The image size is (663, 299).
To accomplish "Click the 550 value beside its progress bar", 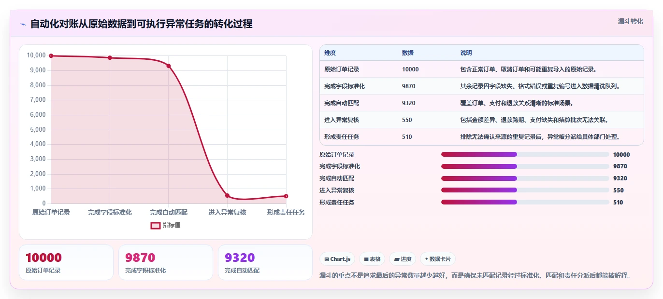I will click(x=619, y=190).
